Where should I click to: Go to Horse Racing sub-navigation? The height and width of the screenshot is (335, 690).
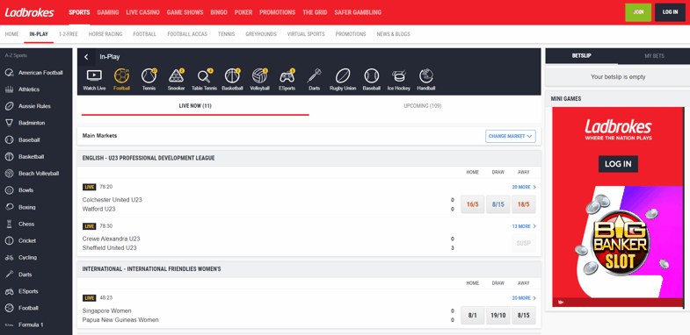(x=105, y=34)
